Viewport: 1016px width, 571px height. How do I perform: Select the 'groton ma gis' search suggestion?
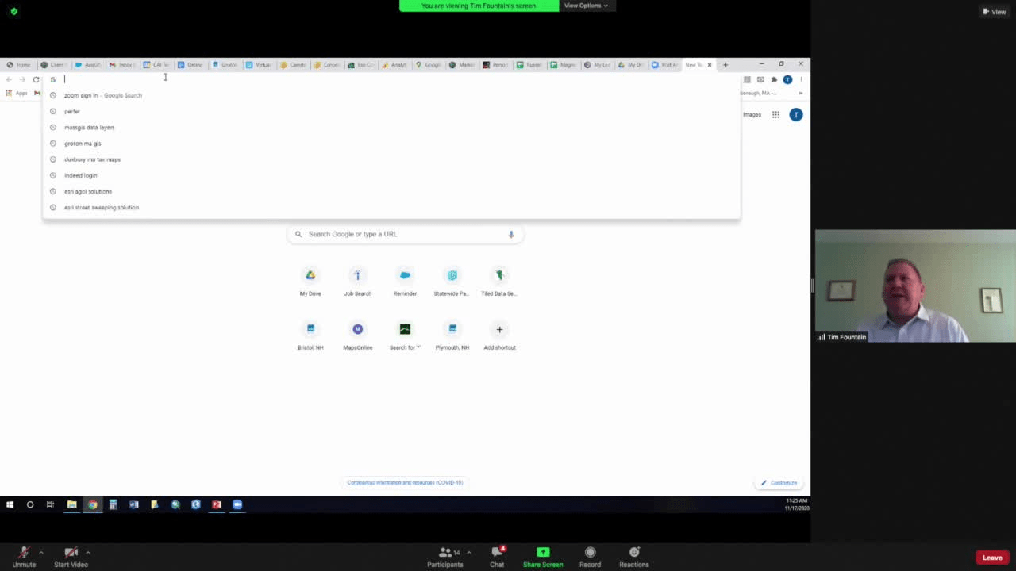(83, 143)
